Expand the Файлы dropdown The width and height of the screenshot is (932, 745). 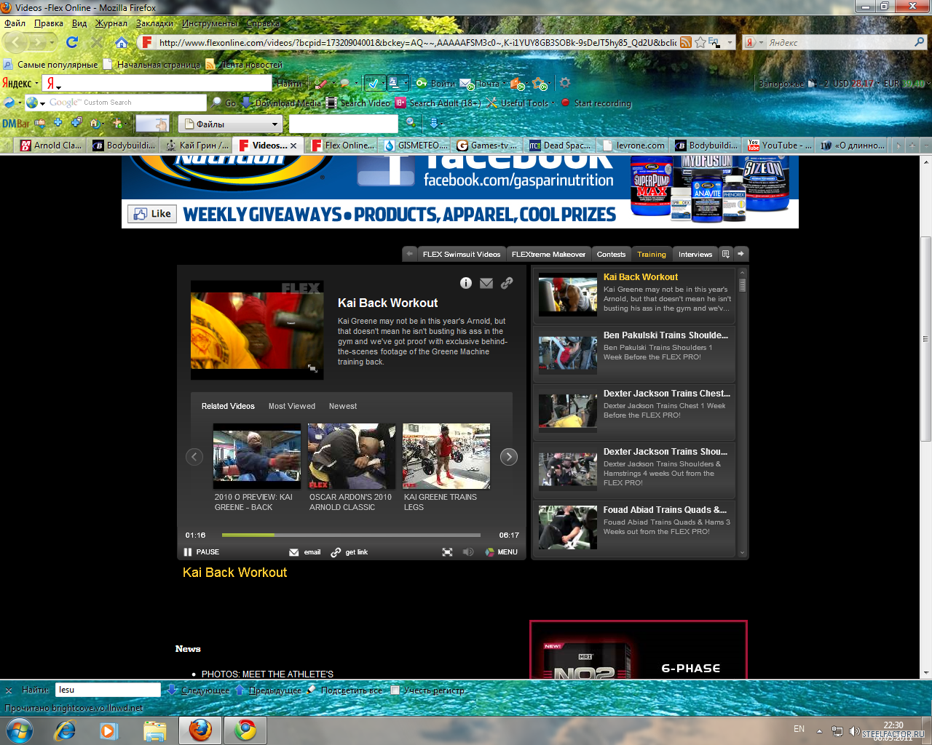click(275, 124)
